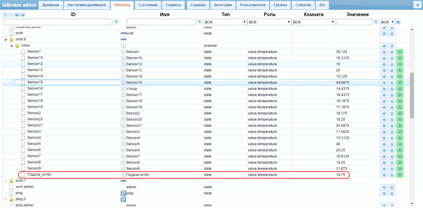Click the scrollbar's down arrow at the bottom
The width and height of the screenshot is (423, 214).
click(412, 204)
